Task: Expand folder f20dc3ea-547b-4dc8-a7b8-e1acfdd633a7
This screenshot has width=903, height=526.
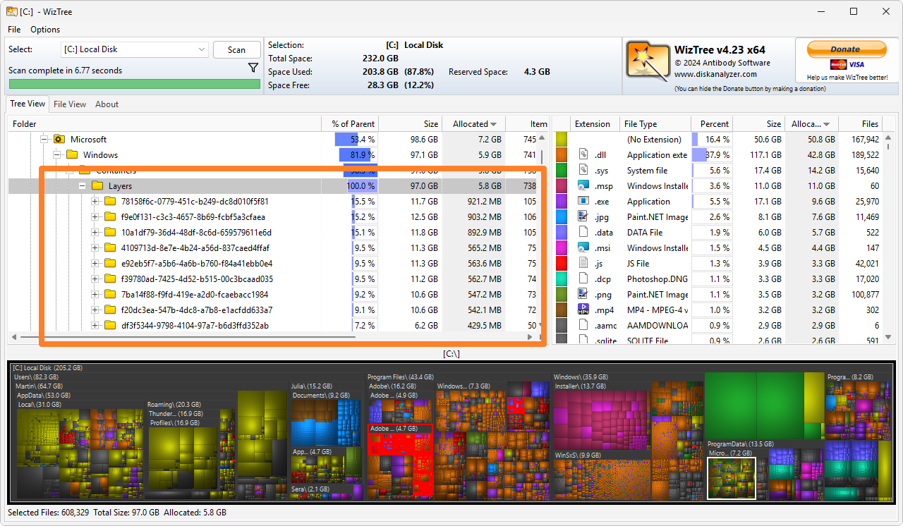Action: (95, 310)
